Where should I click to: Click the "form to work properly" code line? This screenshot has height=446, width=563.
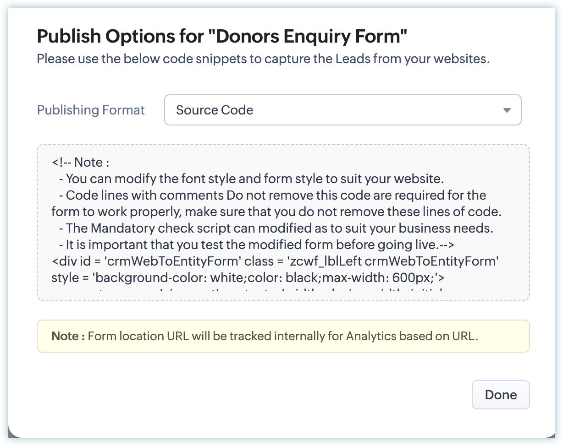click(276, 212)
